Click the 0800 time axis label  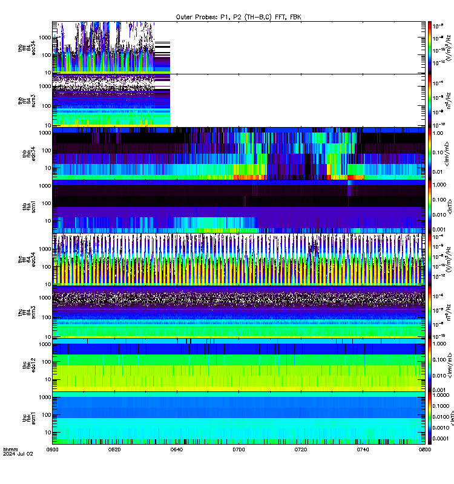click(x=425, y=450)
